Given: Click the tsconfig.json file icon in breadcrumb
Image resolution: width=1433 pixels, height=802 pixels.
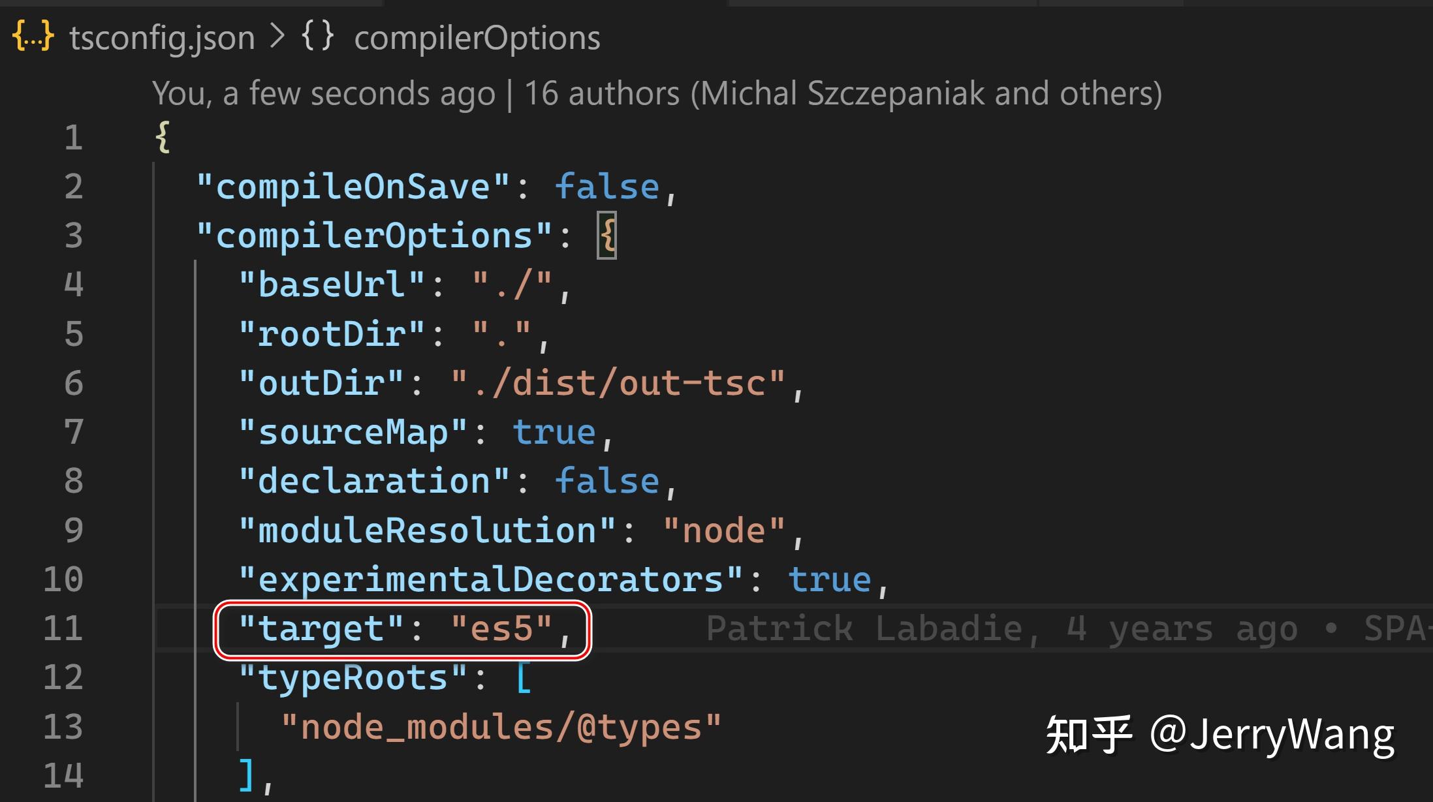Looking at the screenshot, I should (33, 37).
